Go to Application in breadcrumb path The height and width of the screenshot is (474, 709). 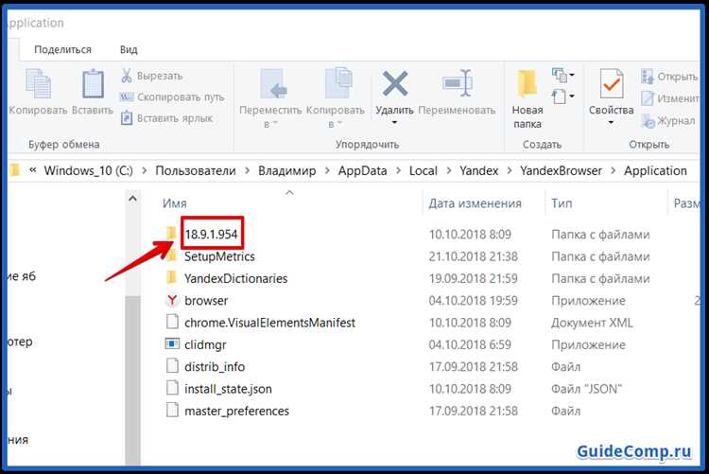pos(656,171)
